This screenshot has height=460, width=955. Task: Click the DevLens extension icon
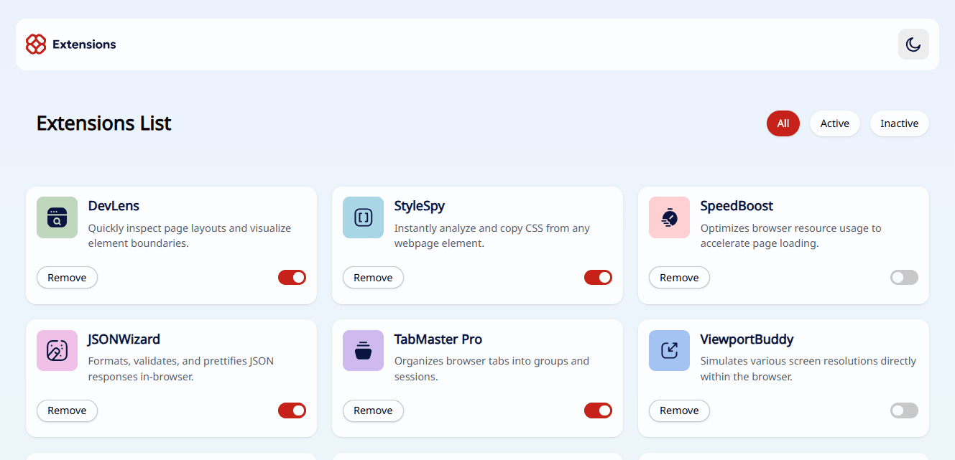pyautogui.click(x=57, y=217)
